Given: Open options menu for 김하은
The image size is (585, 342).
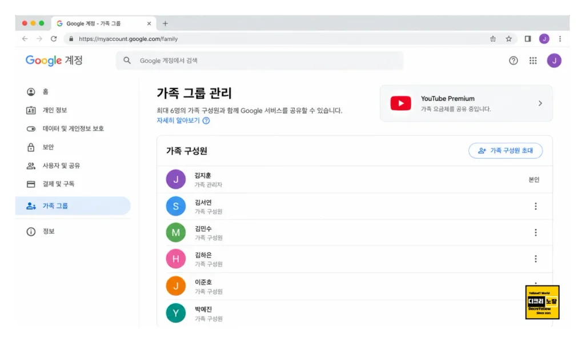Looking at the screenshot, I should coord(536,259).
